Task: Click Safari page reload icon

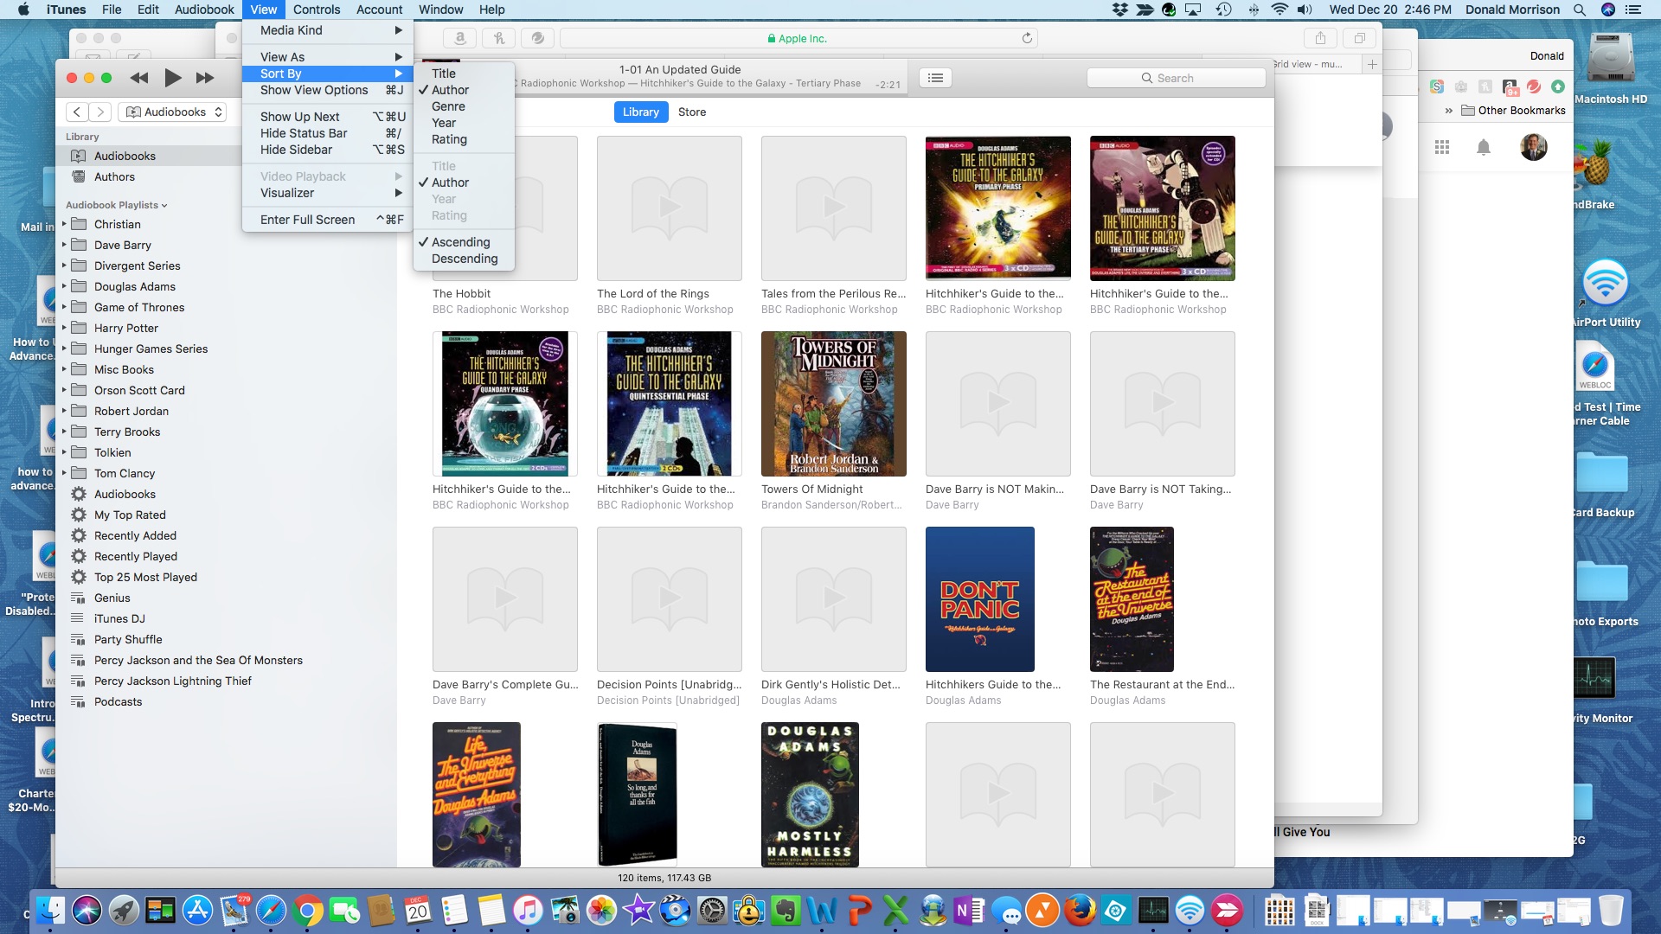Action: coord(1027,38)
